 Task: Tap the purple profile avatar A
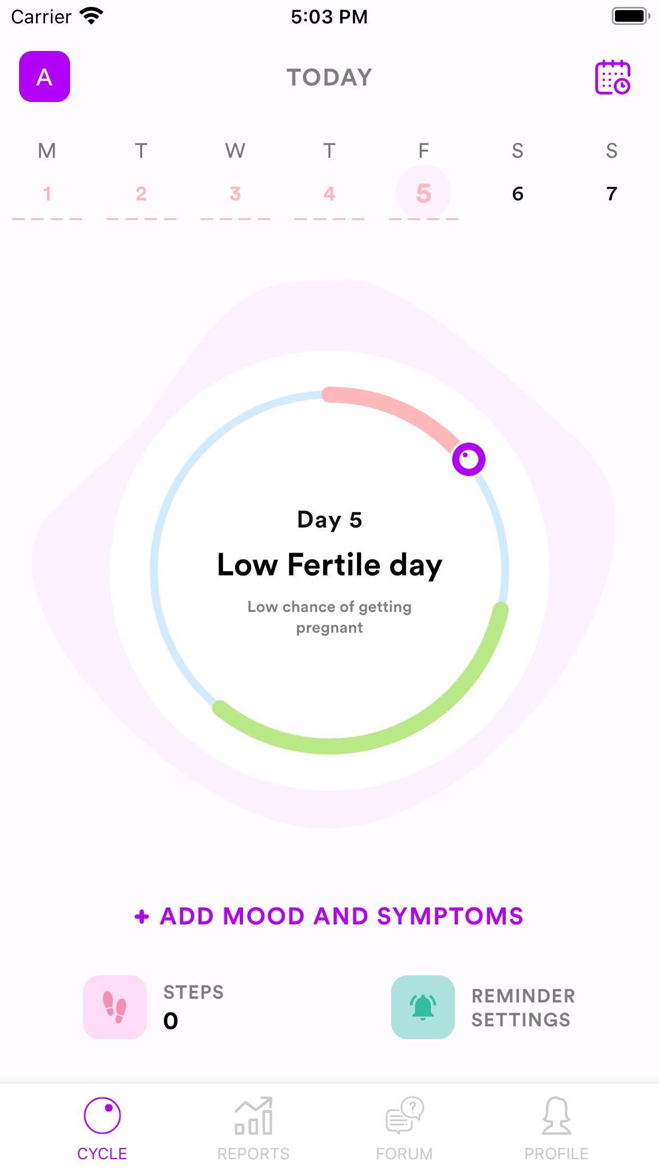click(45, 76)
